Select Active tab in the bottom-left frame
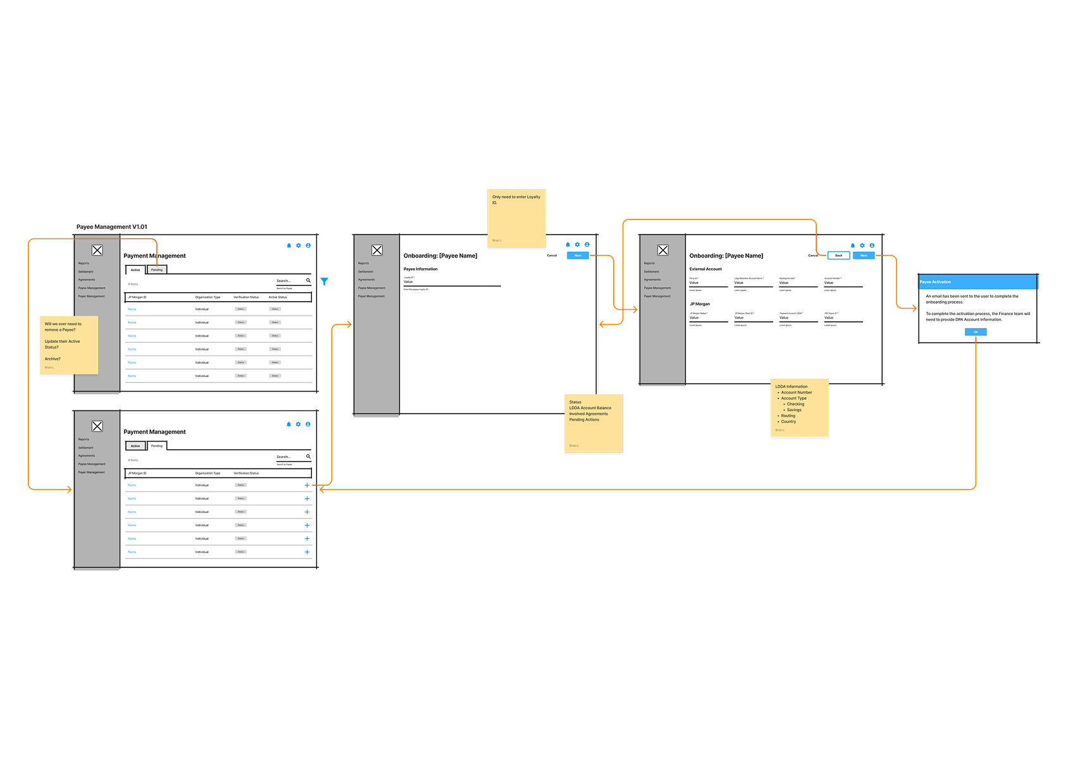The image size is (1068, 759). point(135,446)
